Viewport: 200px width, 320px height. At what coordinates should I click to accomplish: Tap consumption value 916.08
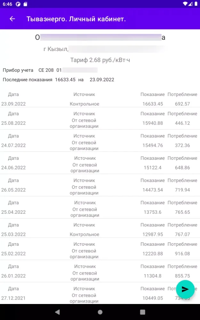182,254
